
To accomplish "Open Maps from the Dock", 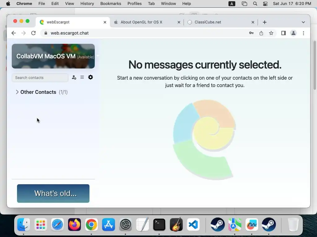I will [x=235, y=225].
